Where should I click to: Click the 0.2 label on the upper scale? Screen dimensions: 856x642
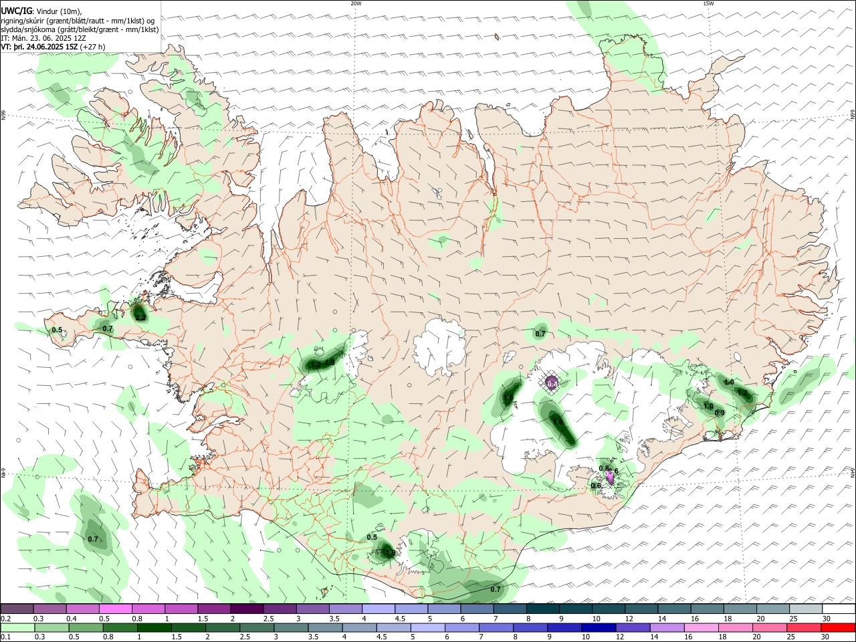(5, 619)
